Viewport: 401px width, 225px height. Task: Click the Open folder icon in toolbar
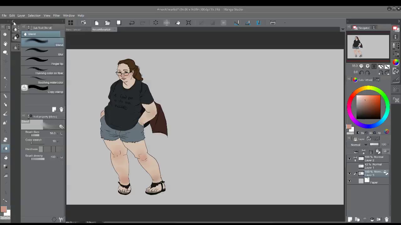point(107,23)
